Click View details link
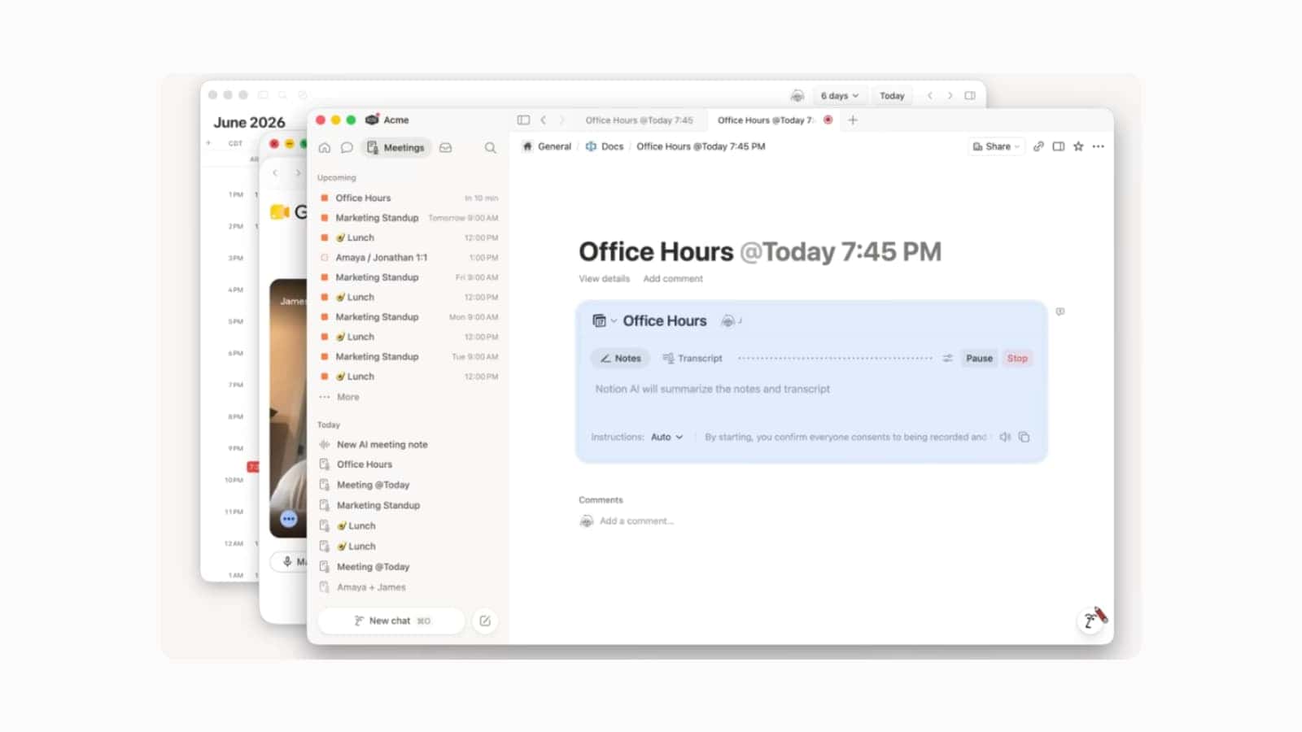 tap(604, 278)
